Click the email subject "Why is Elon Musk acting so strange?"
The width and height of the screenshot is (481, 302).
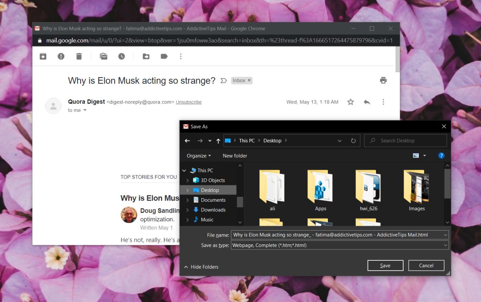(142, 81)
